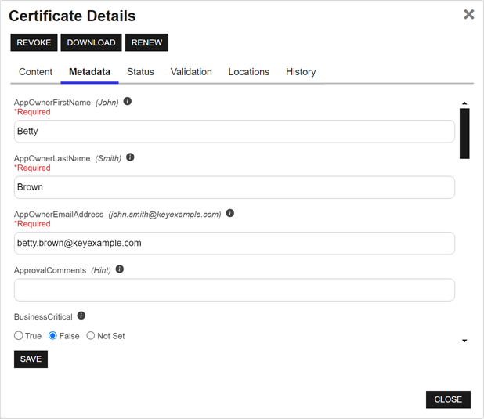The height and width of the screenshot is (419, 484).
Task: Close dialog with the X icon
Action: pos(468,15)
